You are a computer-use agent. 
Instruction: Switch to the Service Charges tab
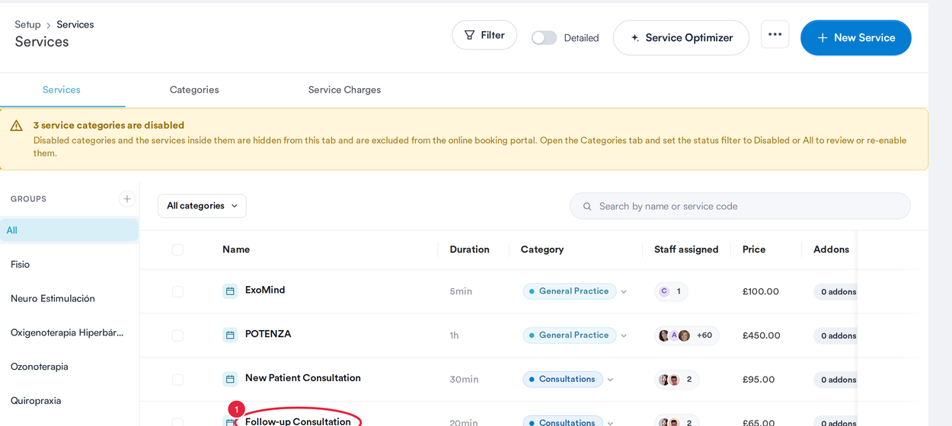(x=344, y=90)
